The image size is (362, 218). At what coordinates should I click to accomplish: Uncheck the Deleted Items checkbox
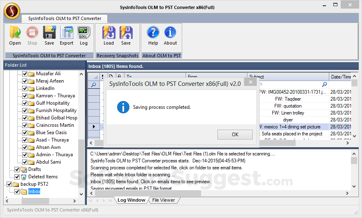pos(17,177)
